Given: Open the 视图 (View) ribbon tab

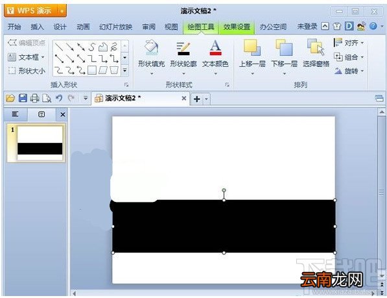Looking at the screenshot, I should (171, 27).
